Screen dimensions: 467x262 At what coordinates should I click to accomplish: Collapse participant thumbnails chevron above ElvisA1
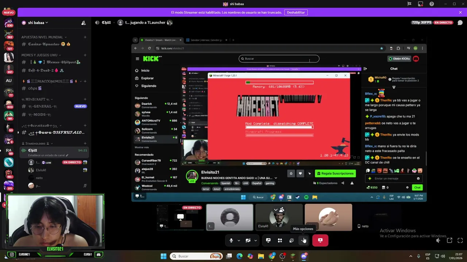276,210
